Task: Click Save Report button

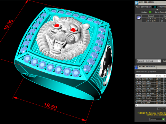Action: [x=160, y=12]
